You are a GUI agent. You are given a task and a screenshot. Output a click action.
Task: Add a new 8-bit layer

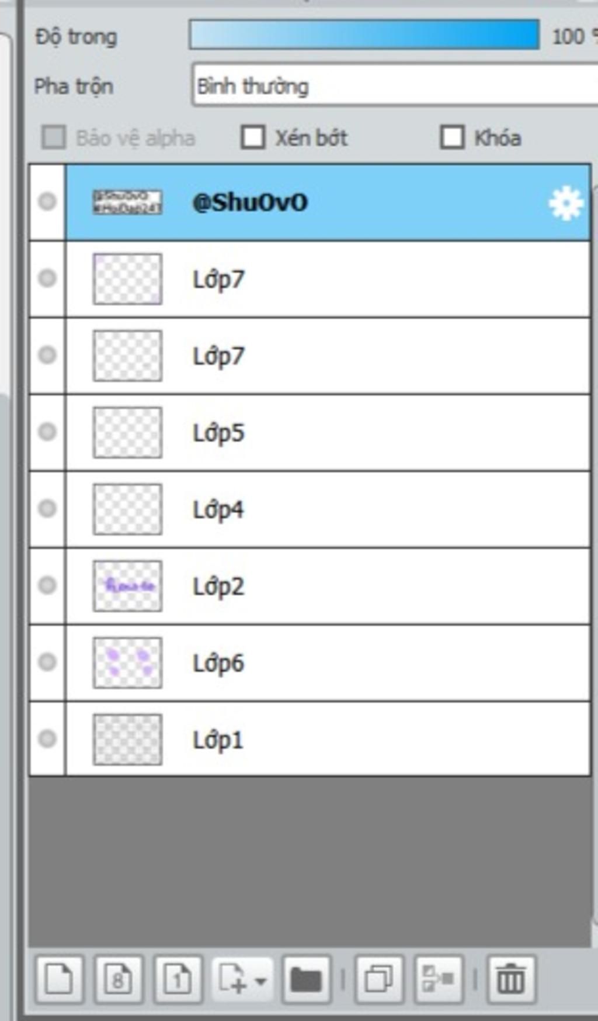click(x=119, y=979)
